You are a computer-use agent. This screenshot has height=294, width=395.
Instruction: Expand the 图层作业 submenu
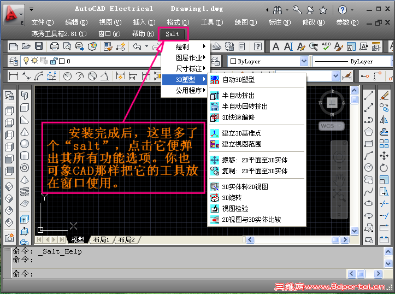pos(185,58)
